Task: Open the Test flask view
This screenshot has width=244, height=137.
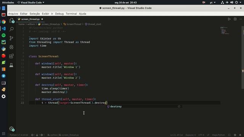Action: (x=11, y=65)
